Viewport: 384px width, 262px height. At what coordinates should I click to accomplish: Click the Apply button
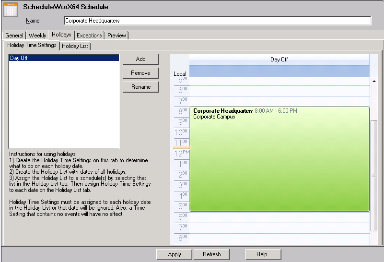[x=174, y=254]
